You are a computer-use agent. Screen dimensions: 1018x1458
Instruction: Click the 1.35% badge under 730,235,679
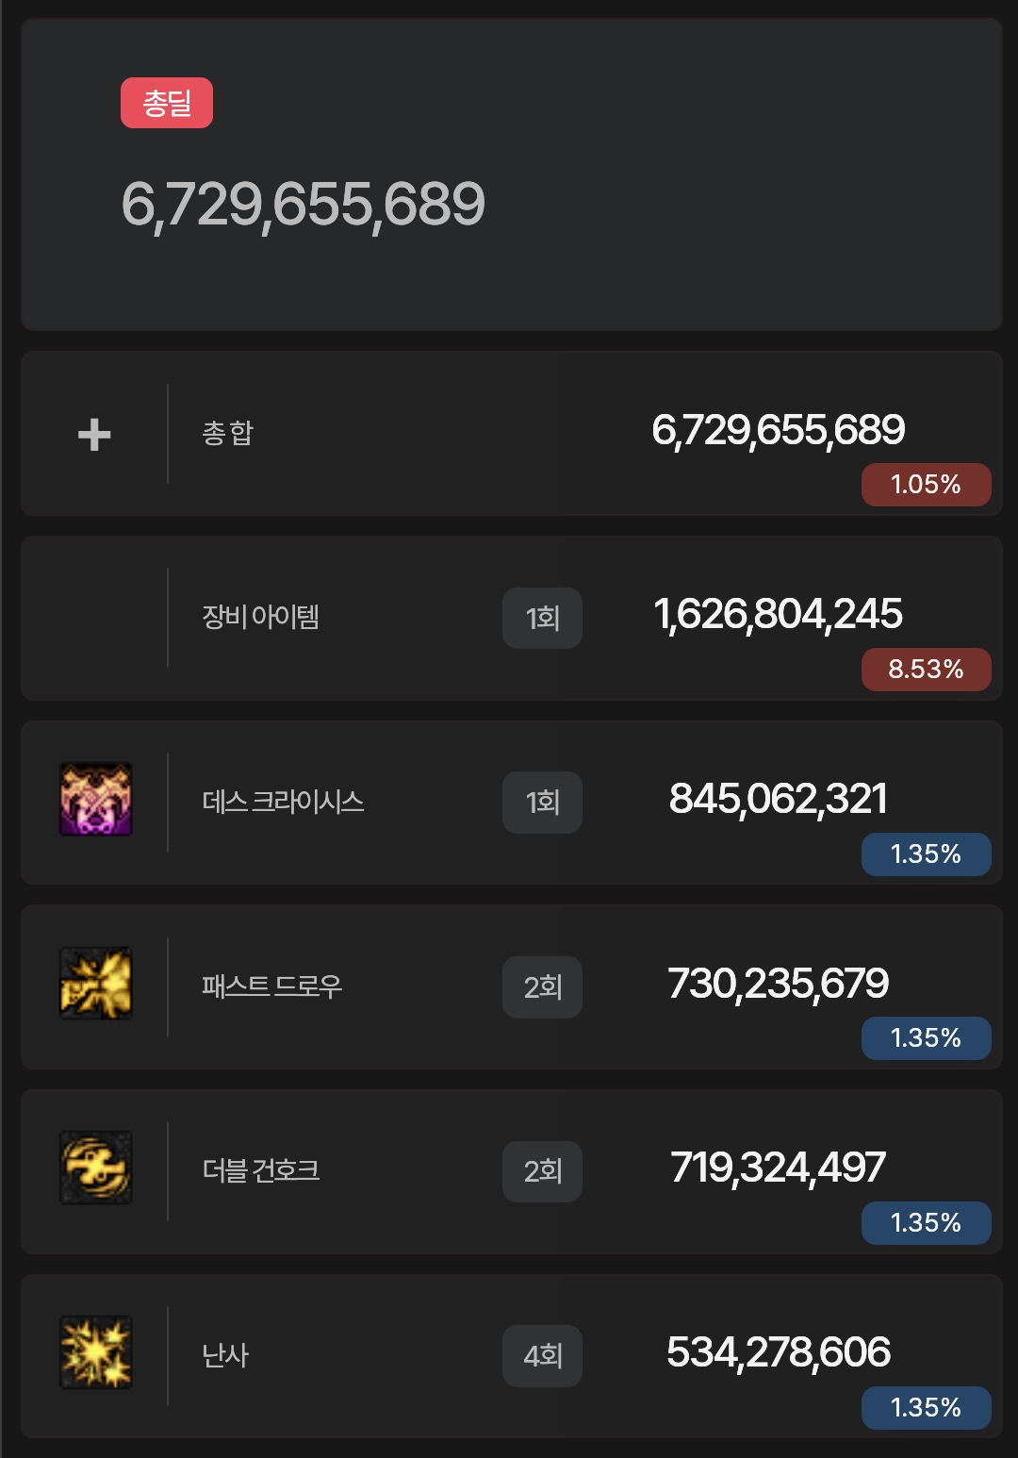(927, 1038)
